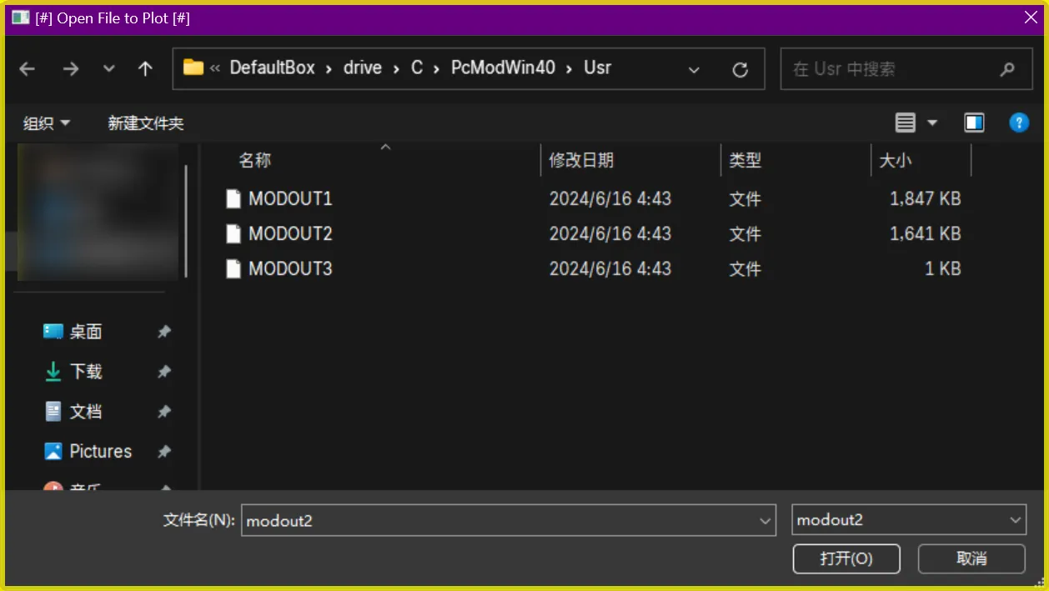Screen dimensions: 1049x591
Task: Select the MODOUT1 file
Action: point(290,199)
